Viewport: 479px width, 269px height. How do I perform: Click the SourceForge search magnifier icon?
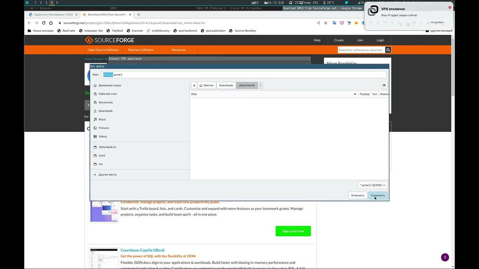(x=388, y=50)
